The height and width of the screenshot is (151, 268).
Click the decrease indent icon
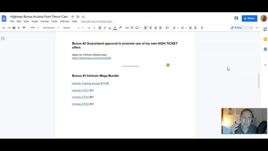(190, 28)
